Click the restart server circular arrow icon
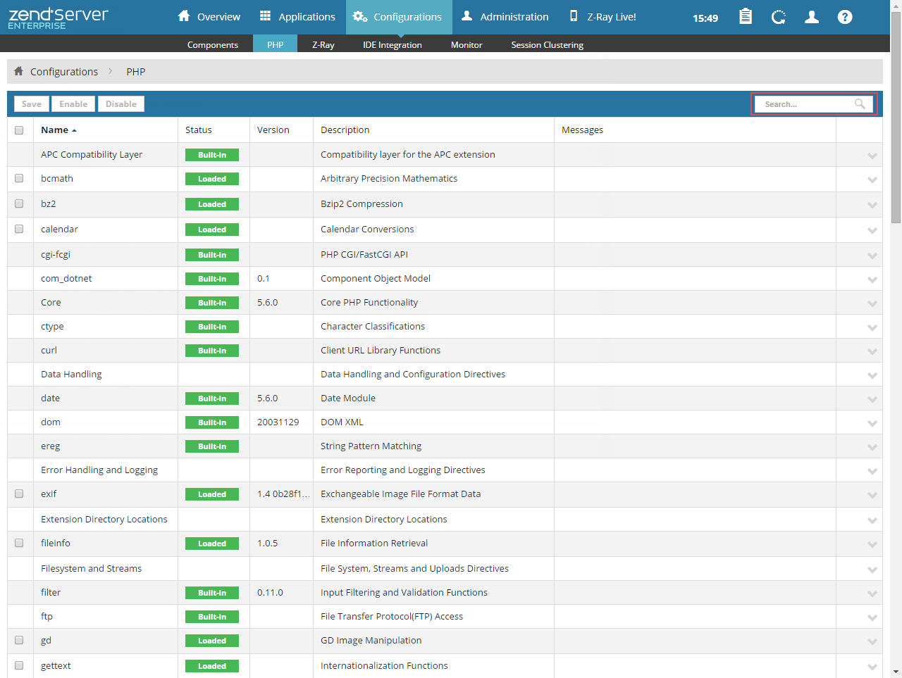 (779, 17)
